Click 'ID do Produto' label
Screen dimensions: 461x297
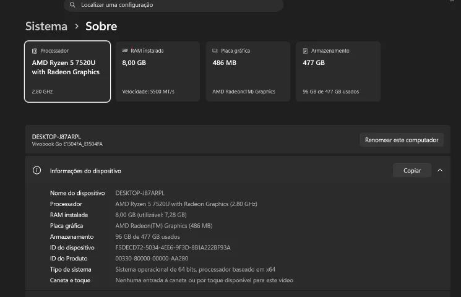click(x=69, y=259)
